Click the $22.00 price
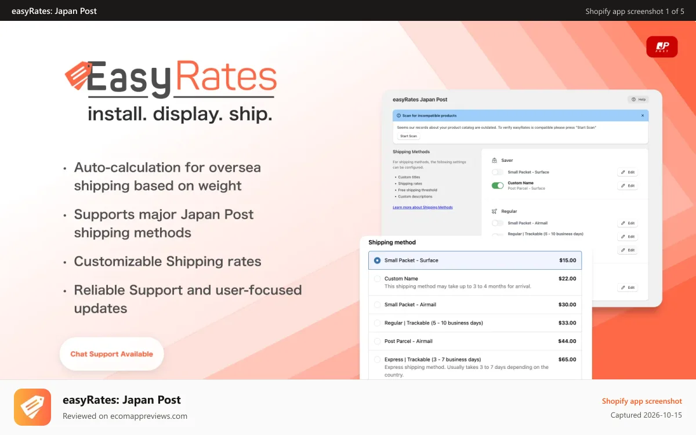Viewport: 696px width, 435px height. point(567,278)
